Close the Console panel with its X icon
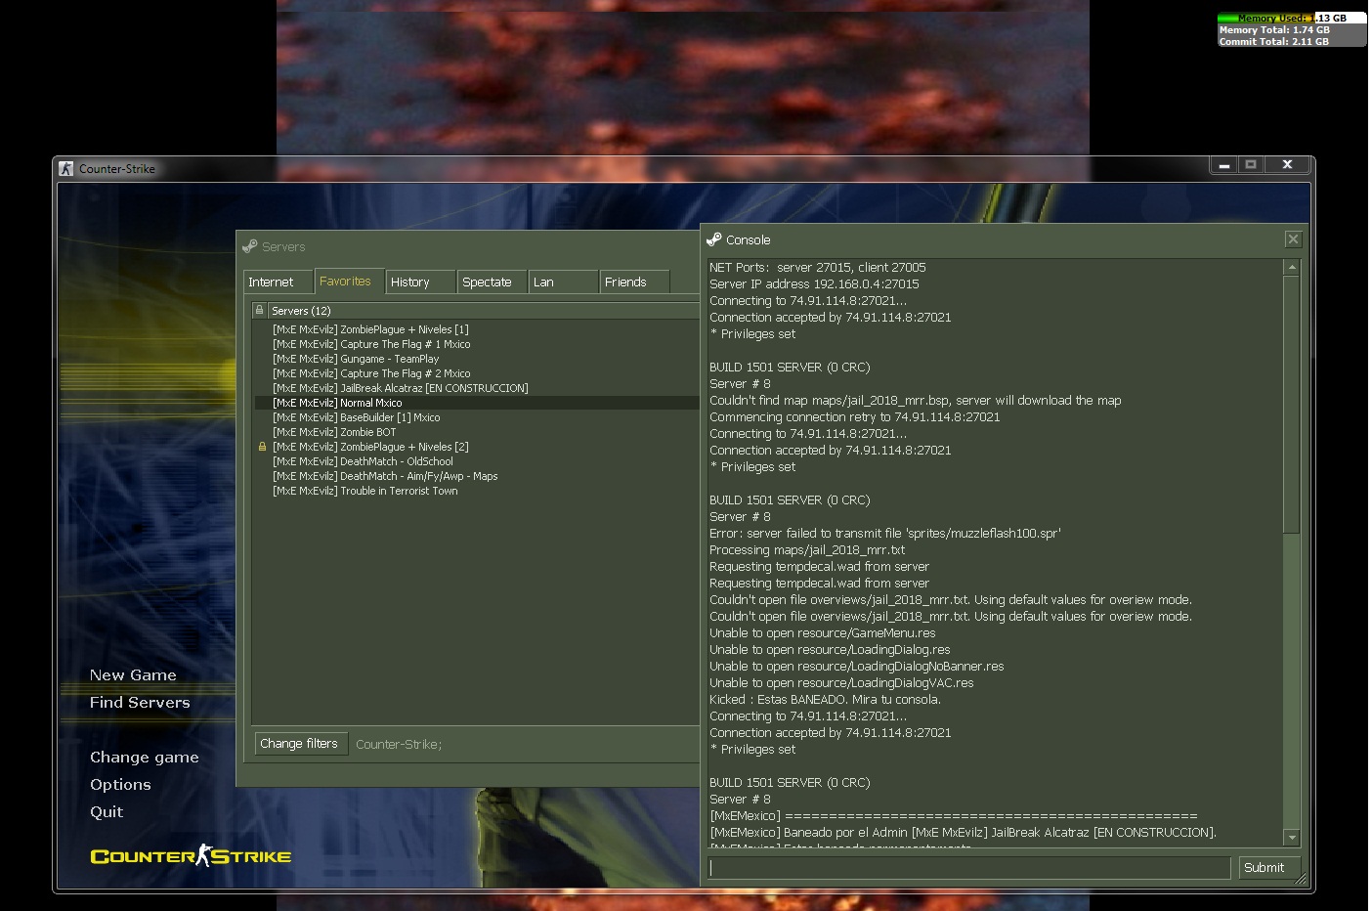The width and height of the screenshot is (1372, 911). (1293, 239)
